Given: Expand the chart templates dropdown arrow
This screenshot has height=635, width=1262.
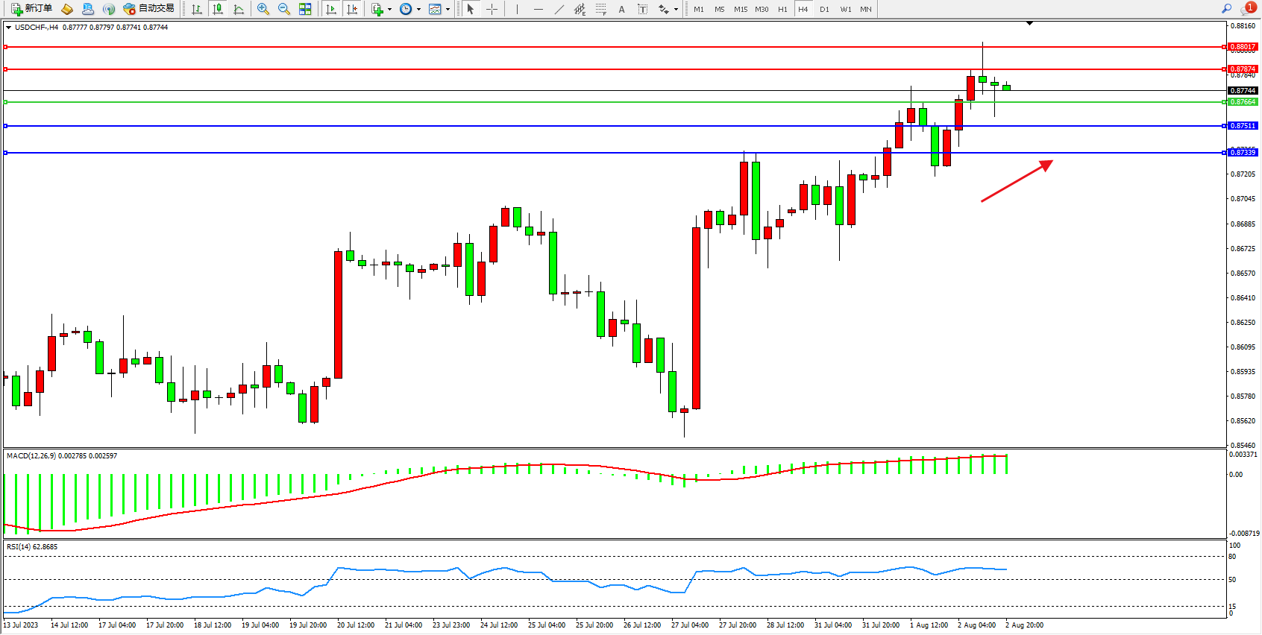Looking at the screenshot, I should [x=448, y=10].
